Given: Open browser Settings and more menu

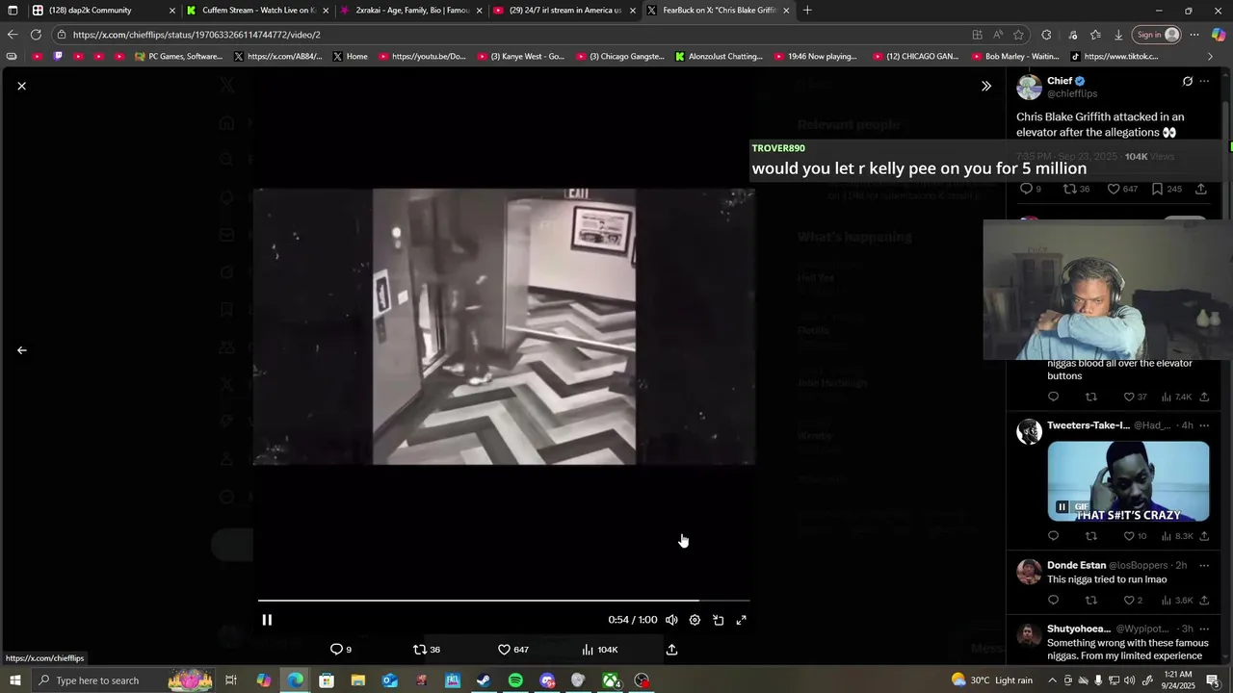Looking at the screenshot, I should (1194, 35).
